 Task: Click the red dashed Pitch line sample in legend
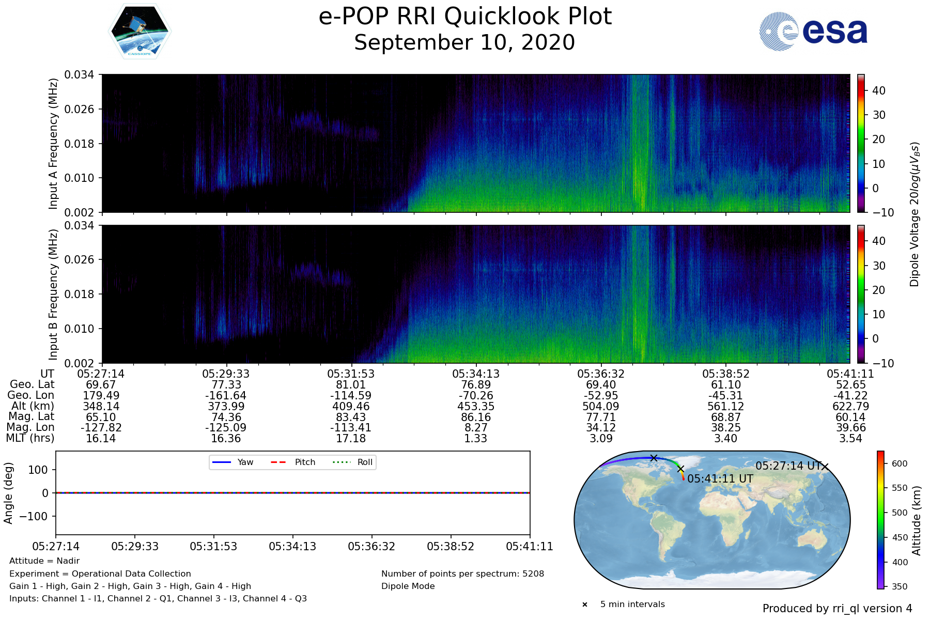pos(278,462)
